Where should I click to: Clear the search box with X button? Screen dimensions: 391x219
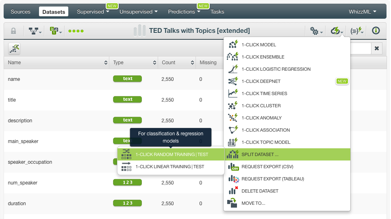(x=376, y=49)
